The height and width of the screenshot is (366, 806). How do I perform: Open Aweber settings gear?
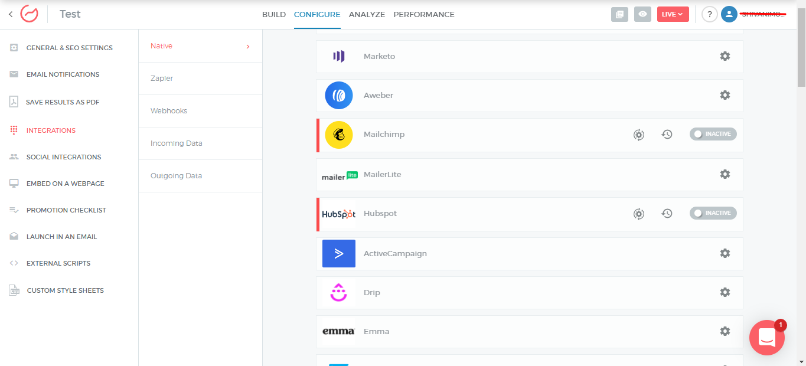(x=725, y=95)
